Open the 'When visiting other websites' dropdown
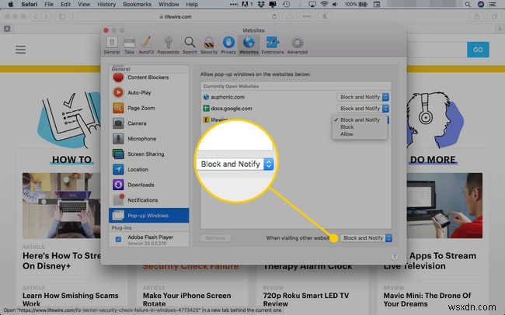The image size is (505, 315). [366, 238]
